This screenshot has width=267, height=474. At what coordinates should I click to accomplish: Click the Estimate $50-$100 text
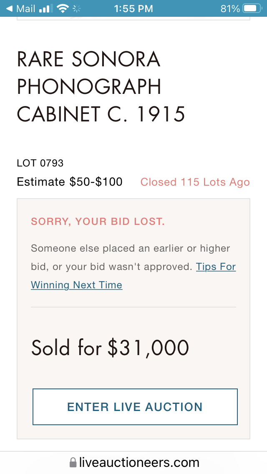(70, 182)
